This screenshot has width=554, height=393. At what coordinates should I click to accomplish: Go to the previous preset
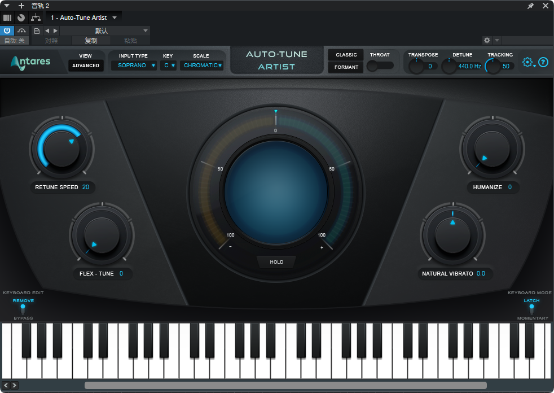(x=47, y=31)
